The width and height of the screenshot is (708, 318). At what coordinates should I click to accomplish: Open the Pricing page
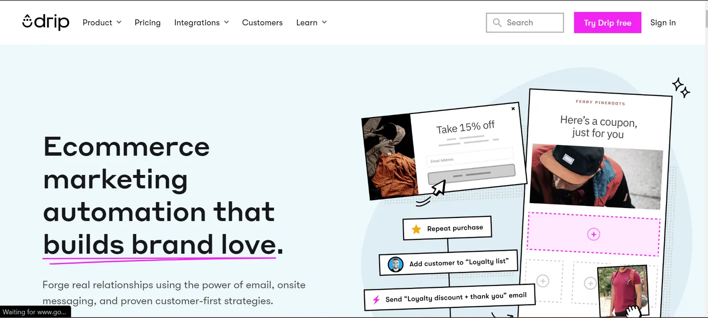coord(147,23)
